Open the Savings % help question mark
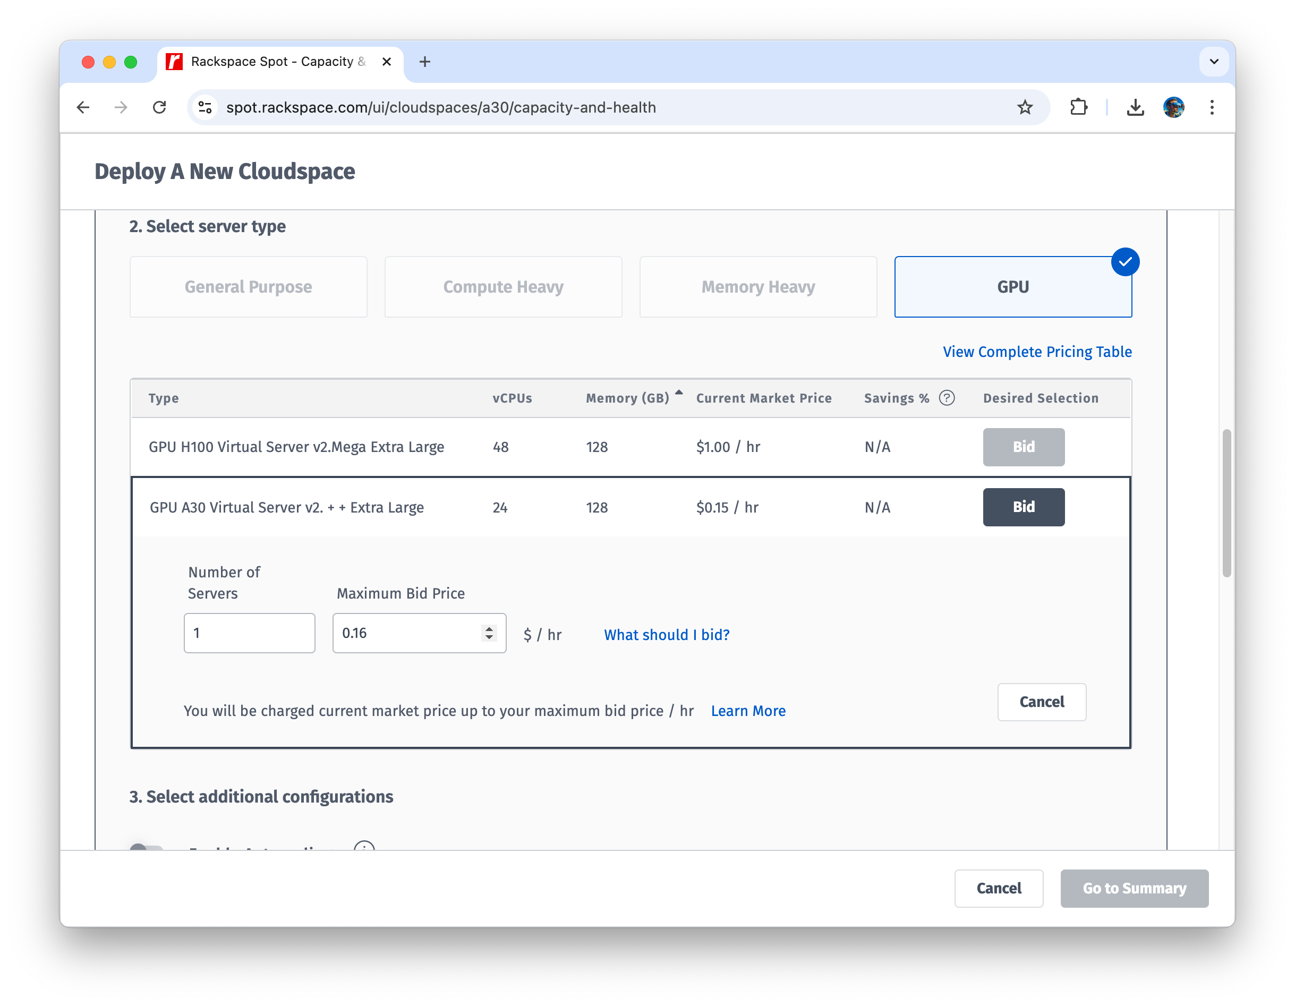The height and width of the screenshot is (1006, 1295). (x=947, y=398)
